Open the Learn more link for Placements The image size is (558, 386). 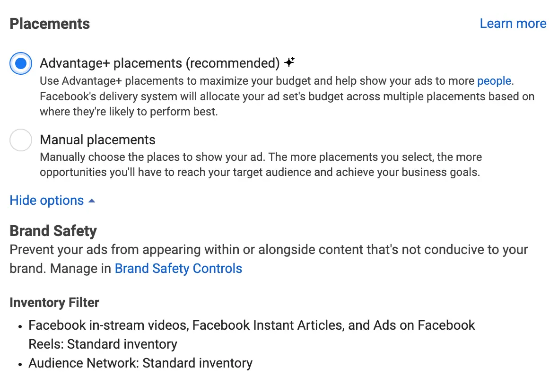[x=513, y=24]
